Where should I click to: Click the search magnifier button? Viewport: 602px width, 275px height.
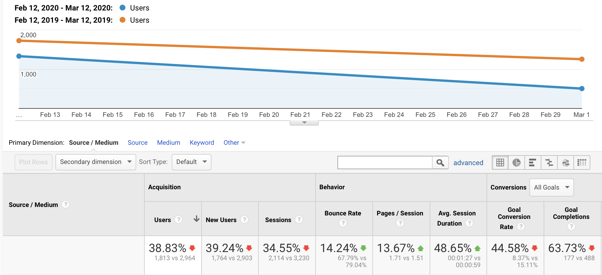point(440,162)
